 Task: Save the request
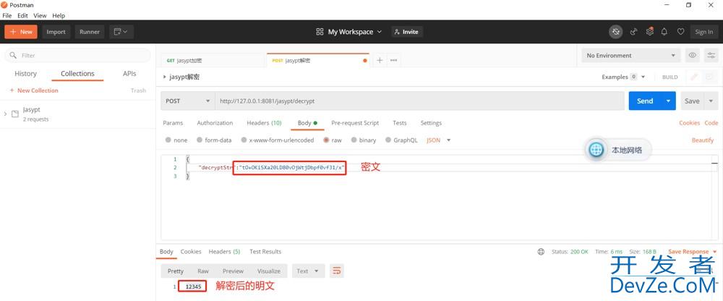click(692, 101)
